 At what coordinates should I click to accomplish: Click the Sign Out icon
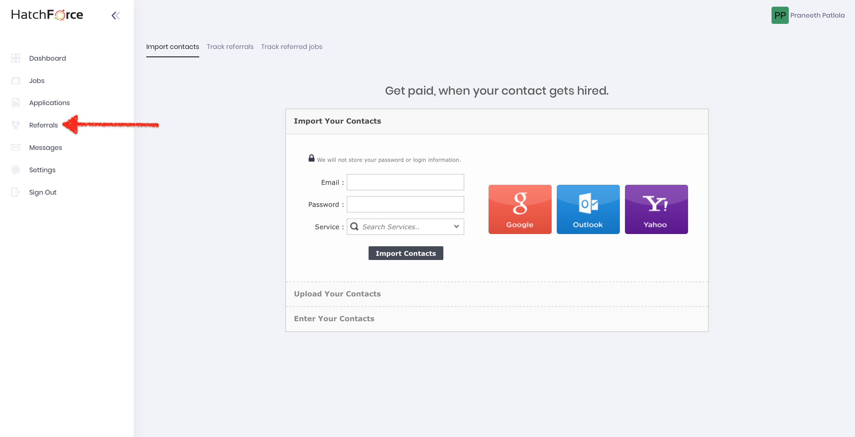pyautogui.click(x=16, y=192)
